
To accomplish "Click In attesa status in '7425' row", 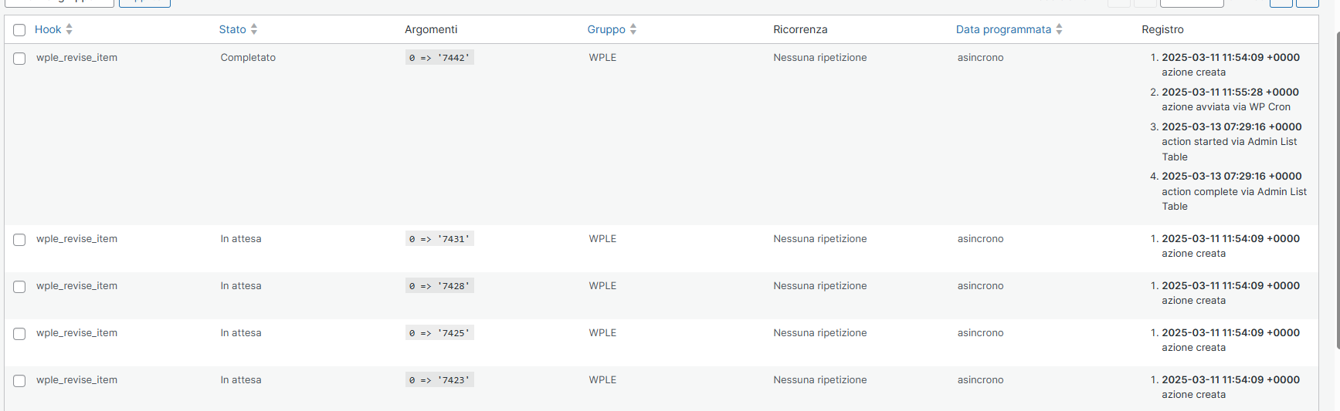I will 241,333.
